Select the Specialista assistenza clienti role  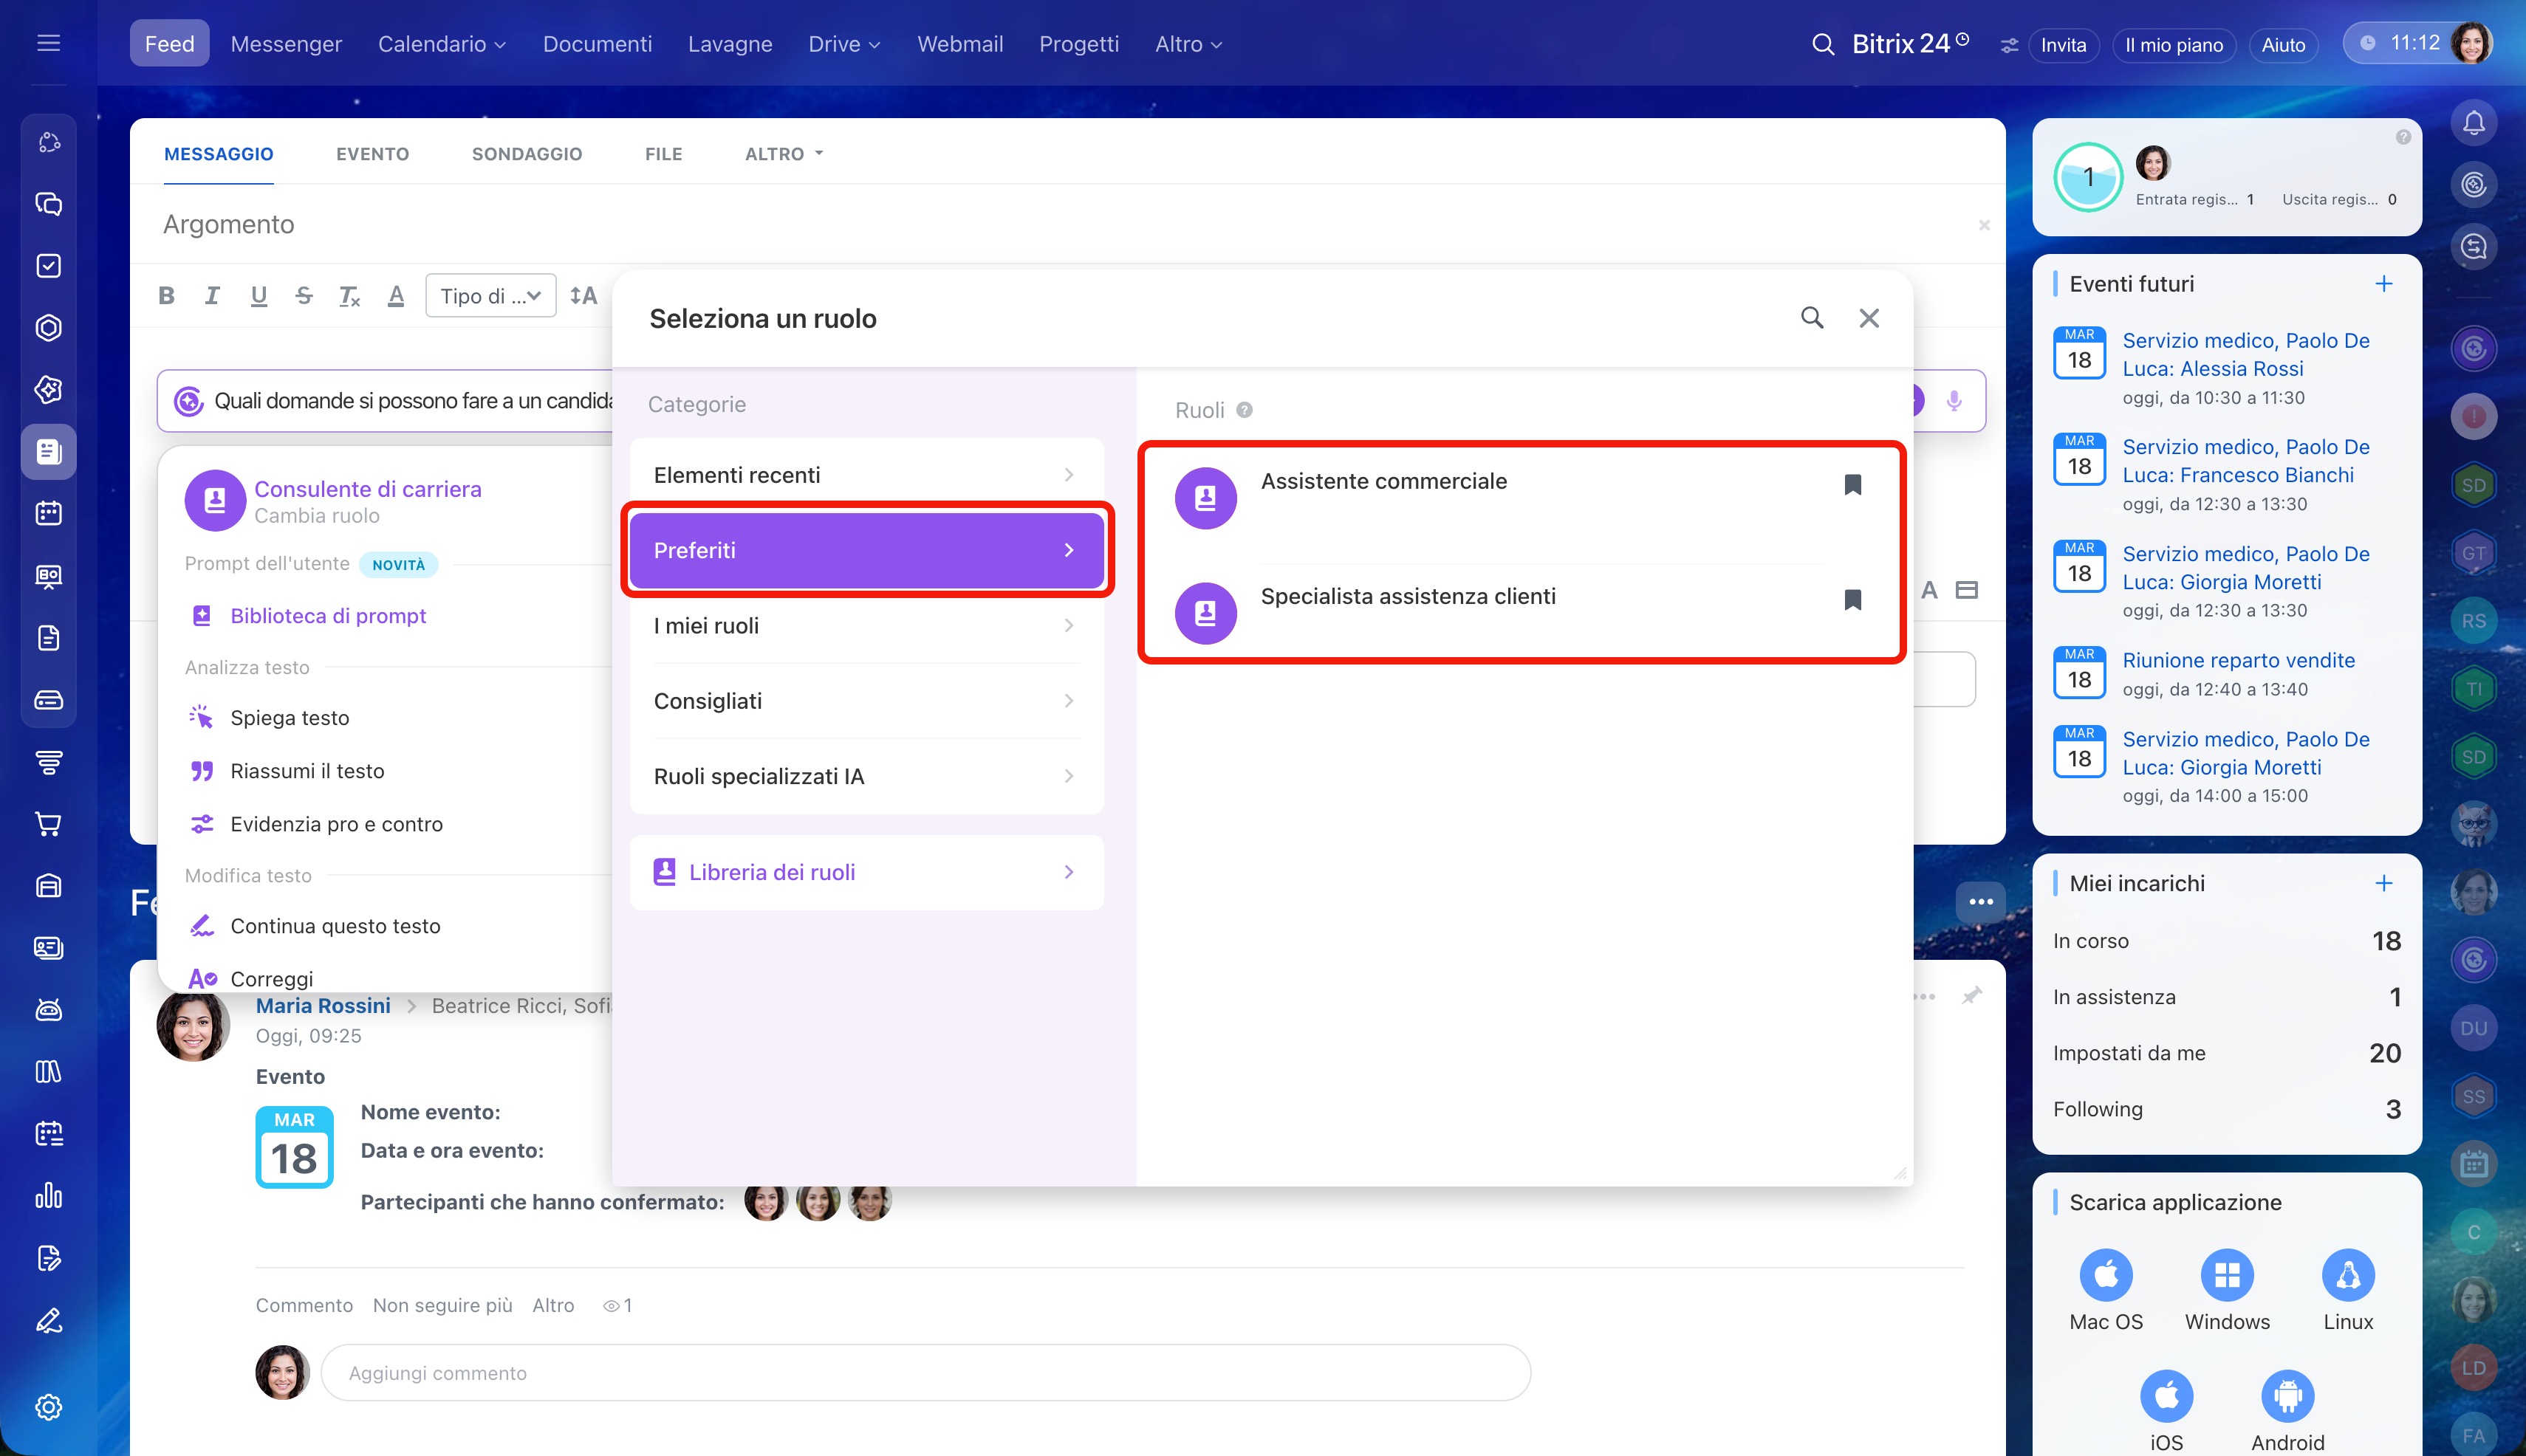[x=1519, y=613]
